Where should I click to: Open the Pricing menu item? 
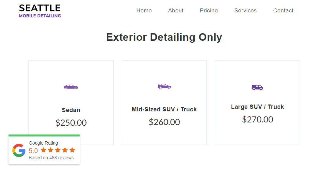209,10
